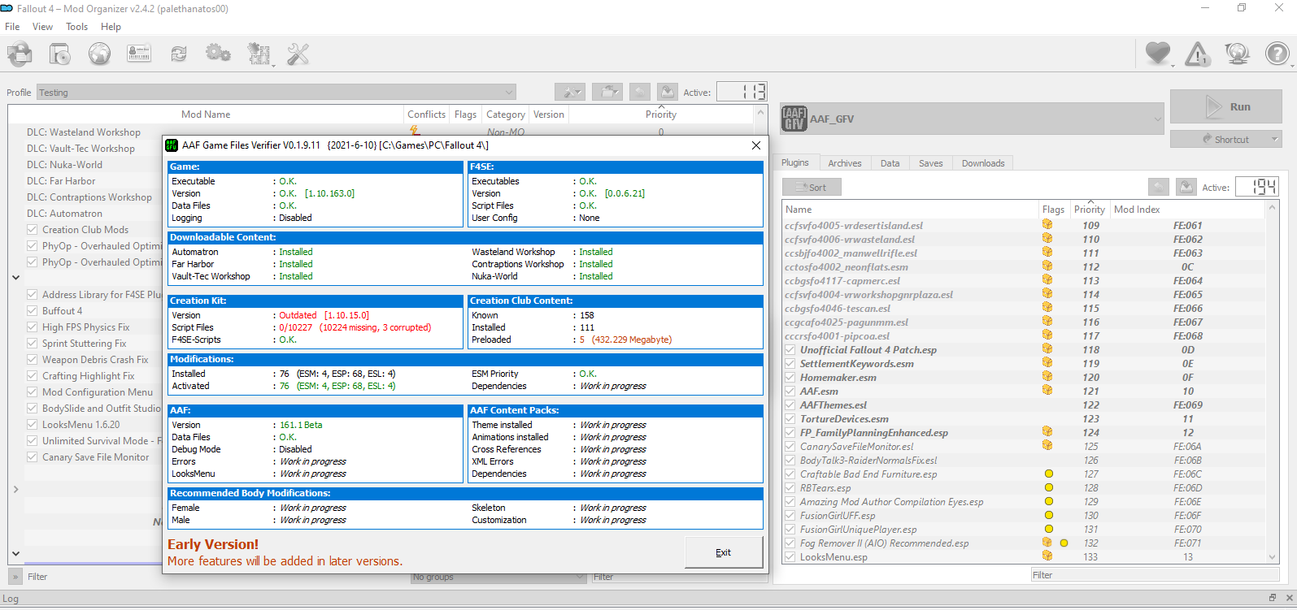Open the Nexus globe icon in toolbar
Image resolution: width=1297 pixels, height=610 pixels.
tap(99, 54)
